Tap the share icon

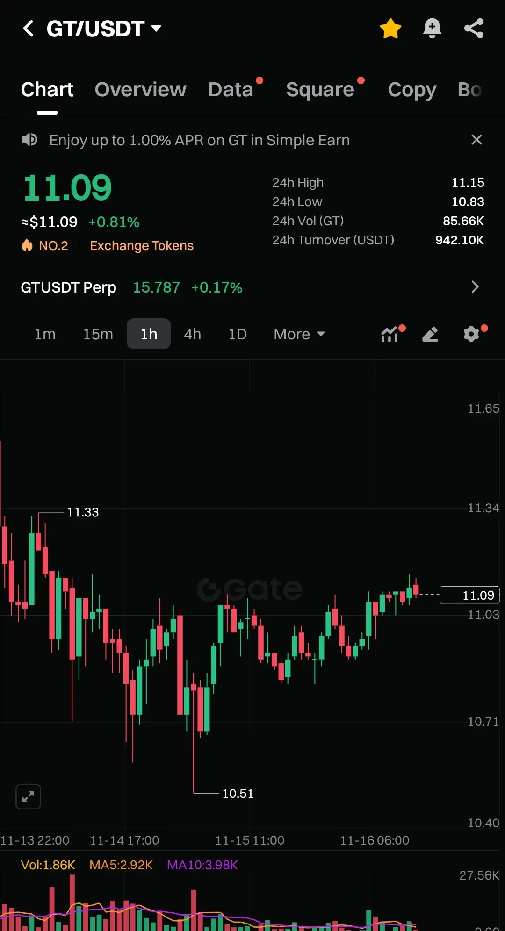474,29
